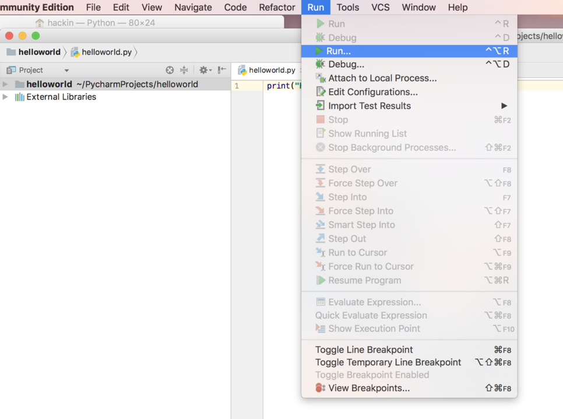Click Edit Configurations pencil icon

click(x=321, y=92)
